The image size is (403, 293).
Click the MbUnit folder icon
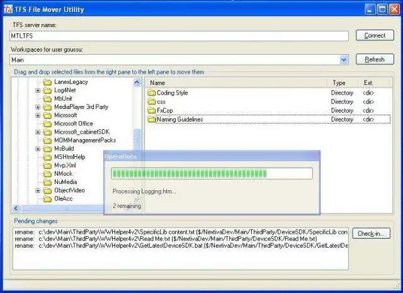point(47,99)
